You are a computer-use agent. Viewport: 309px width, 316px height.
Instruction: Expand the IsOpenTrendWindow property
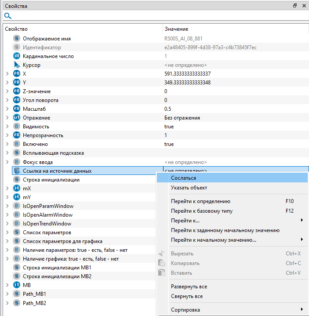click(x=7, y=224)
